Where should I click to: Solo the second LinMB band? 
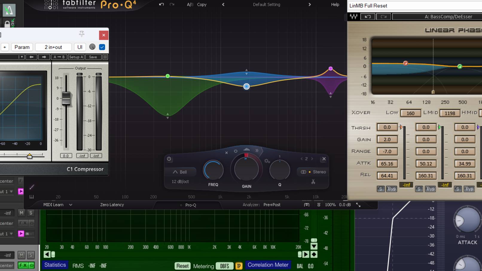[419, 189]
